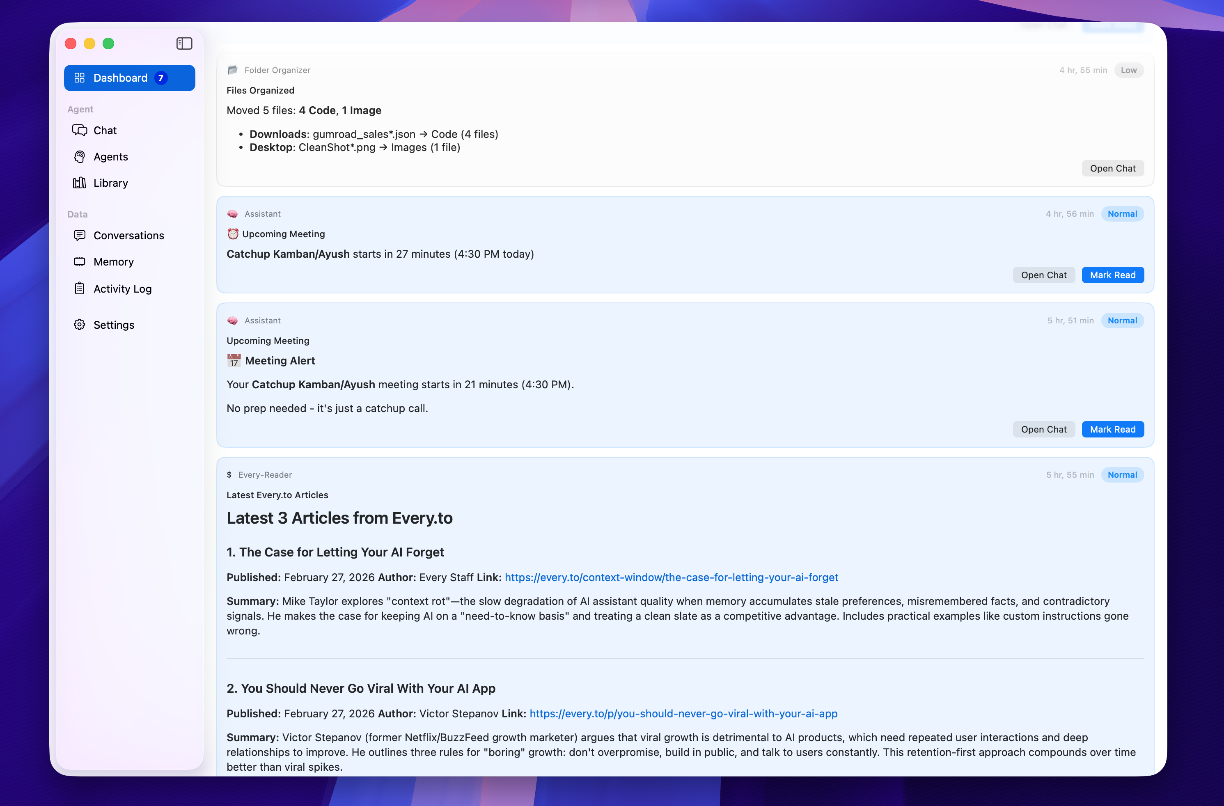Open link to the AI Forget article
Image resolution: width=1224 pixels, height=806 pixels.
point(671,577)
